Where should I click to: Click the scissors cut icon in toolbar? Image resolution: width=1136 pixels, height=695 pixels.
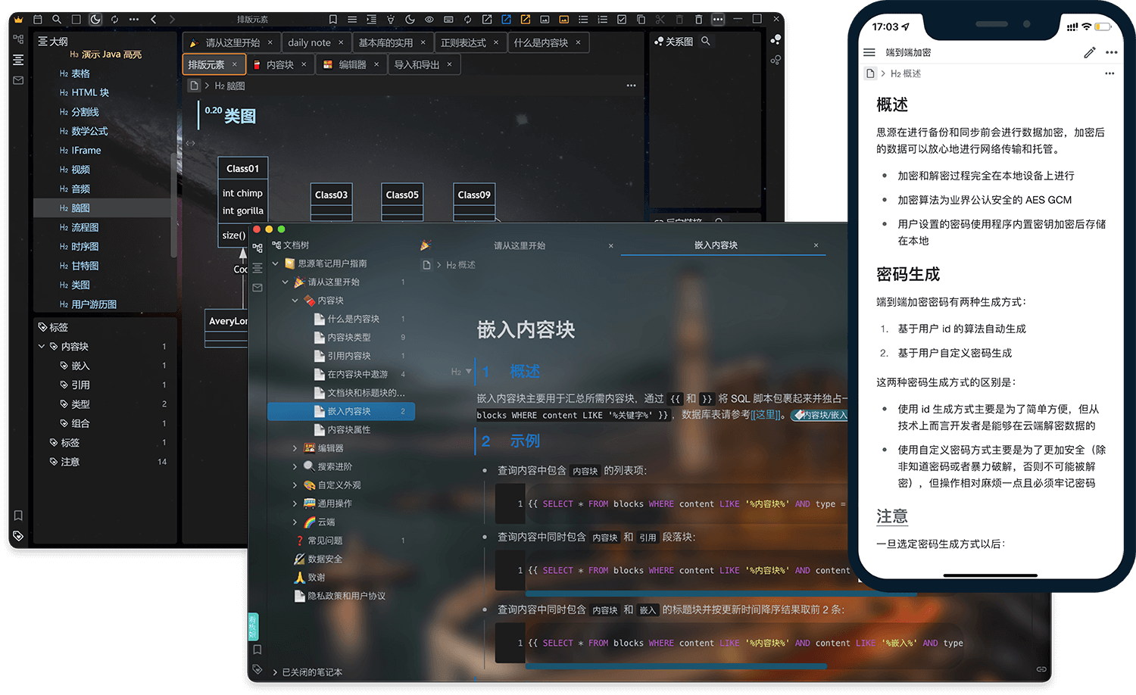[x=660, y=19]
